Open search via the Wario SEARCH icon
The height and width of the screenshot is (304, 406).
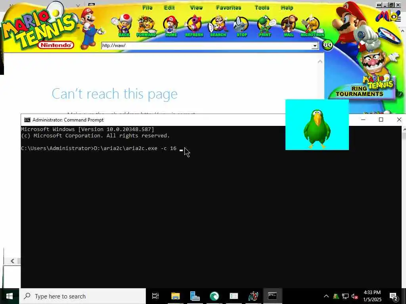click(x=218, y=26)
